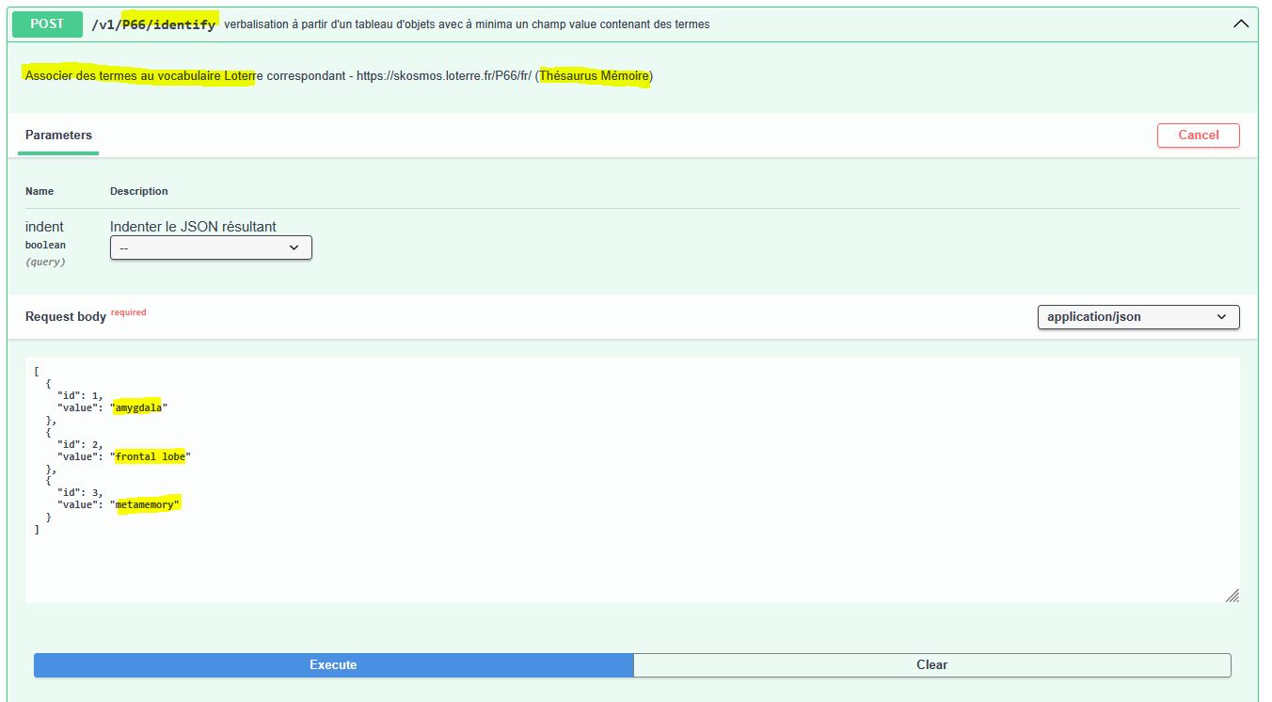The image size is (1272, 702).
Task: Click the /v1/P66/identify endpoint path
Action: (x=153, y=24)
